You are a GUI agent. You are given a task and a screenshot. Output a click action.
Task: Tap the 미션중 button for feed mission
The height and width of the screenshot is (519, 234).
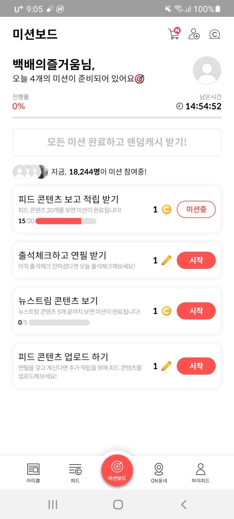[196, 209]
